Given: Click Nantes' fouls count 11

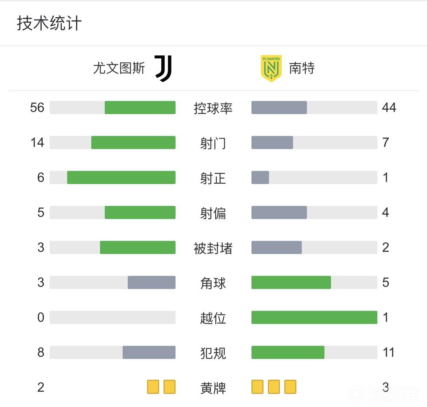Looking at the screenshot, I should 388,352.
